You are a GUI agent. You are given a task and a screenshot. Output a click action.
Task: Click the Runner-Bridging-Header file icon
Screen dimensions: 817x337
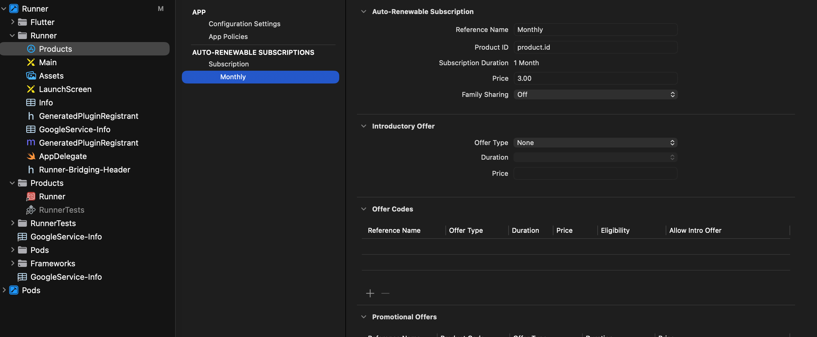(31, 169)
